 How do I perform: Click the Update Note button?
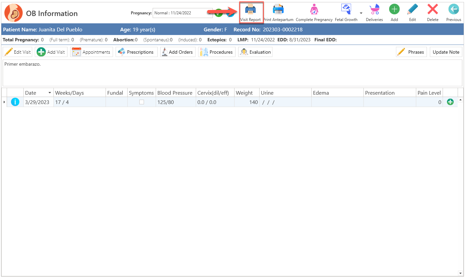point(446,52)
